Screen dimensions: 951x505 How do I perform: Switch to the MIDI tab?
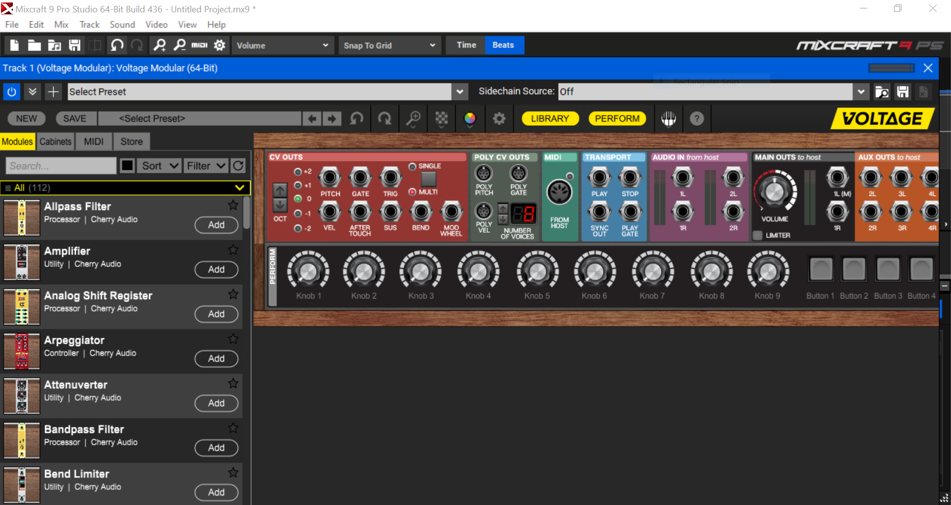click(94, 142)
